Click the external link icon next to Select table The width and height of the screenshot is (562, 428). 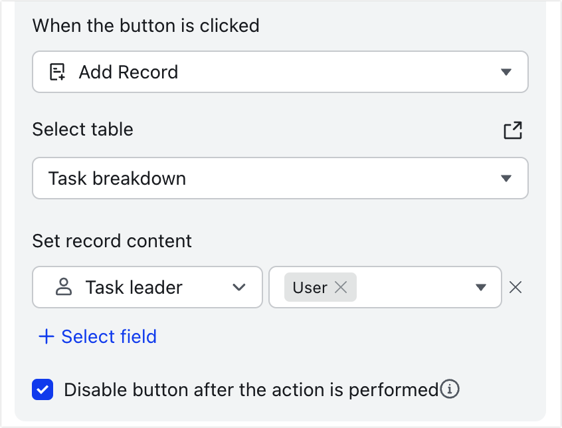(512, 131)
